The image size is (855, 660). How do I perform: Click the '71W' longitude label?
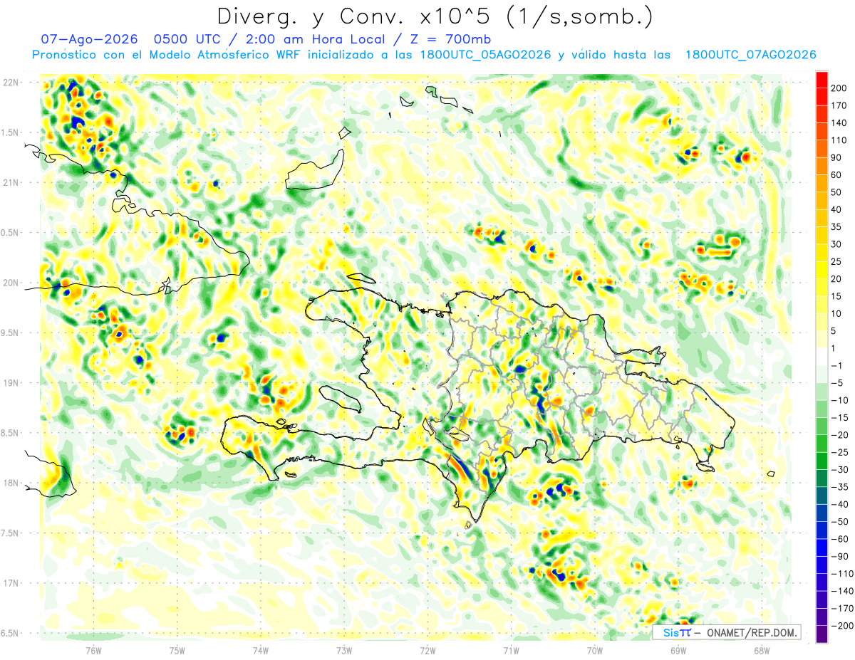coord(511,650)
